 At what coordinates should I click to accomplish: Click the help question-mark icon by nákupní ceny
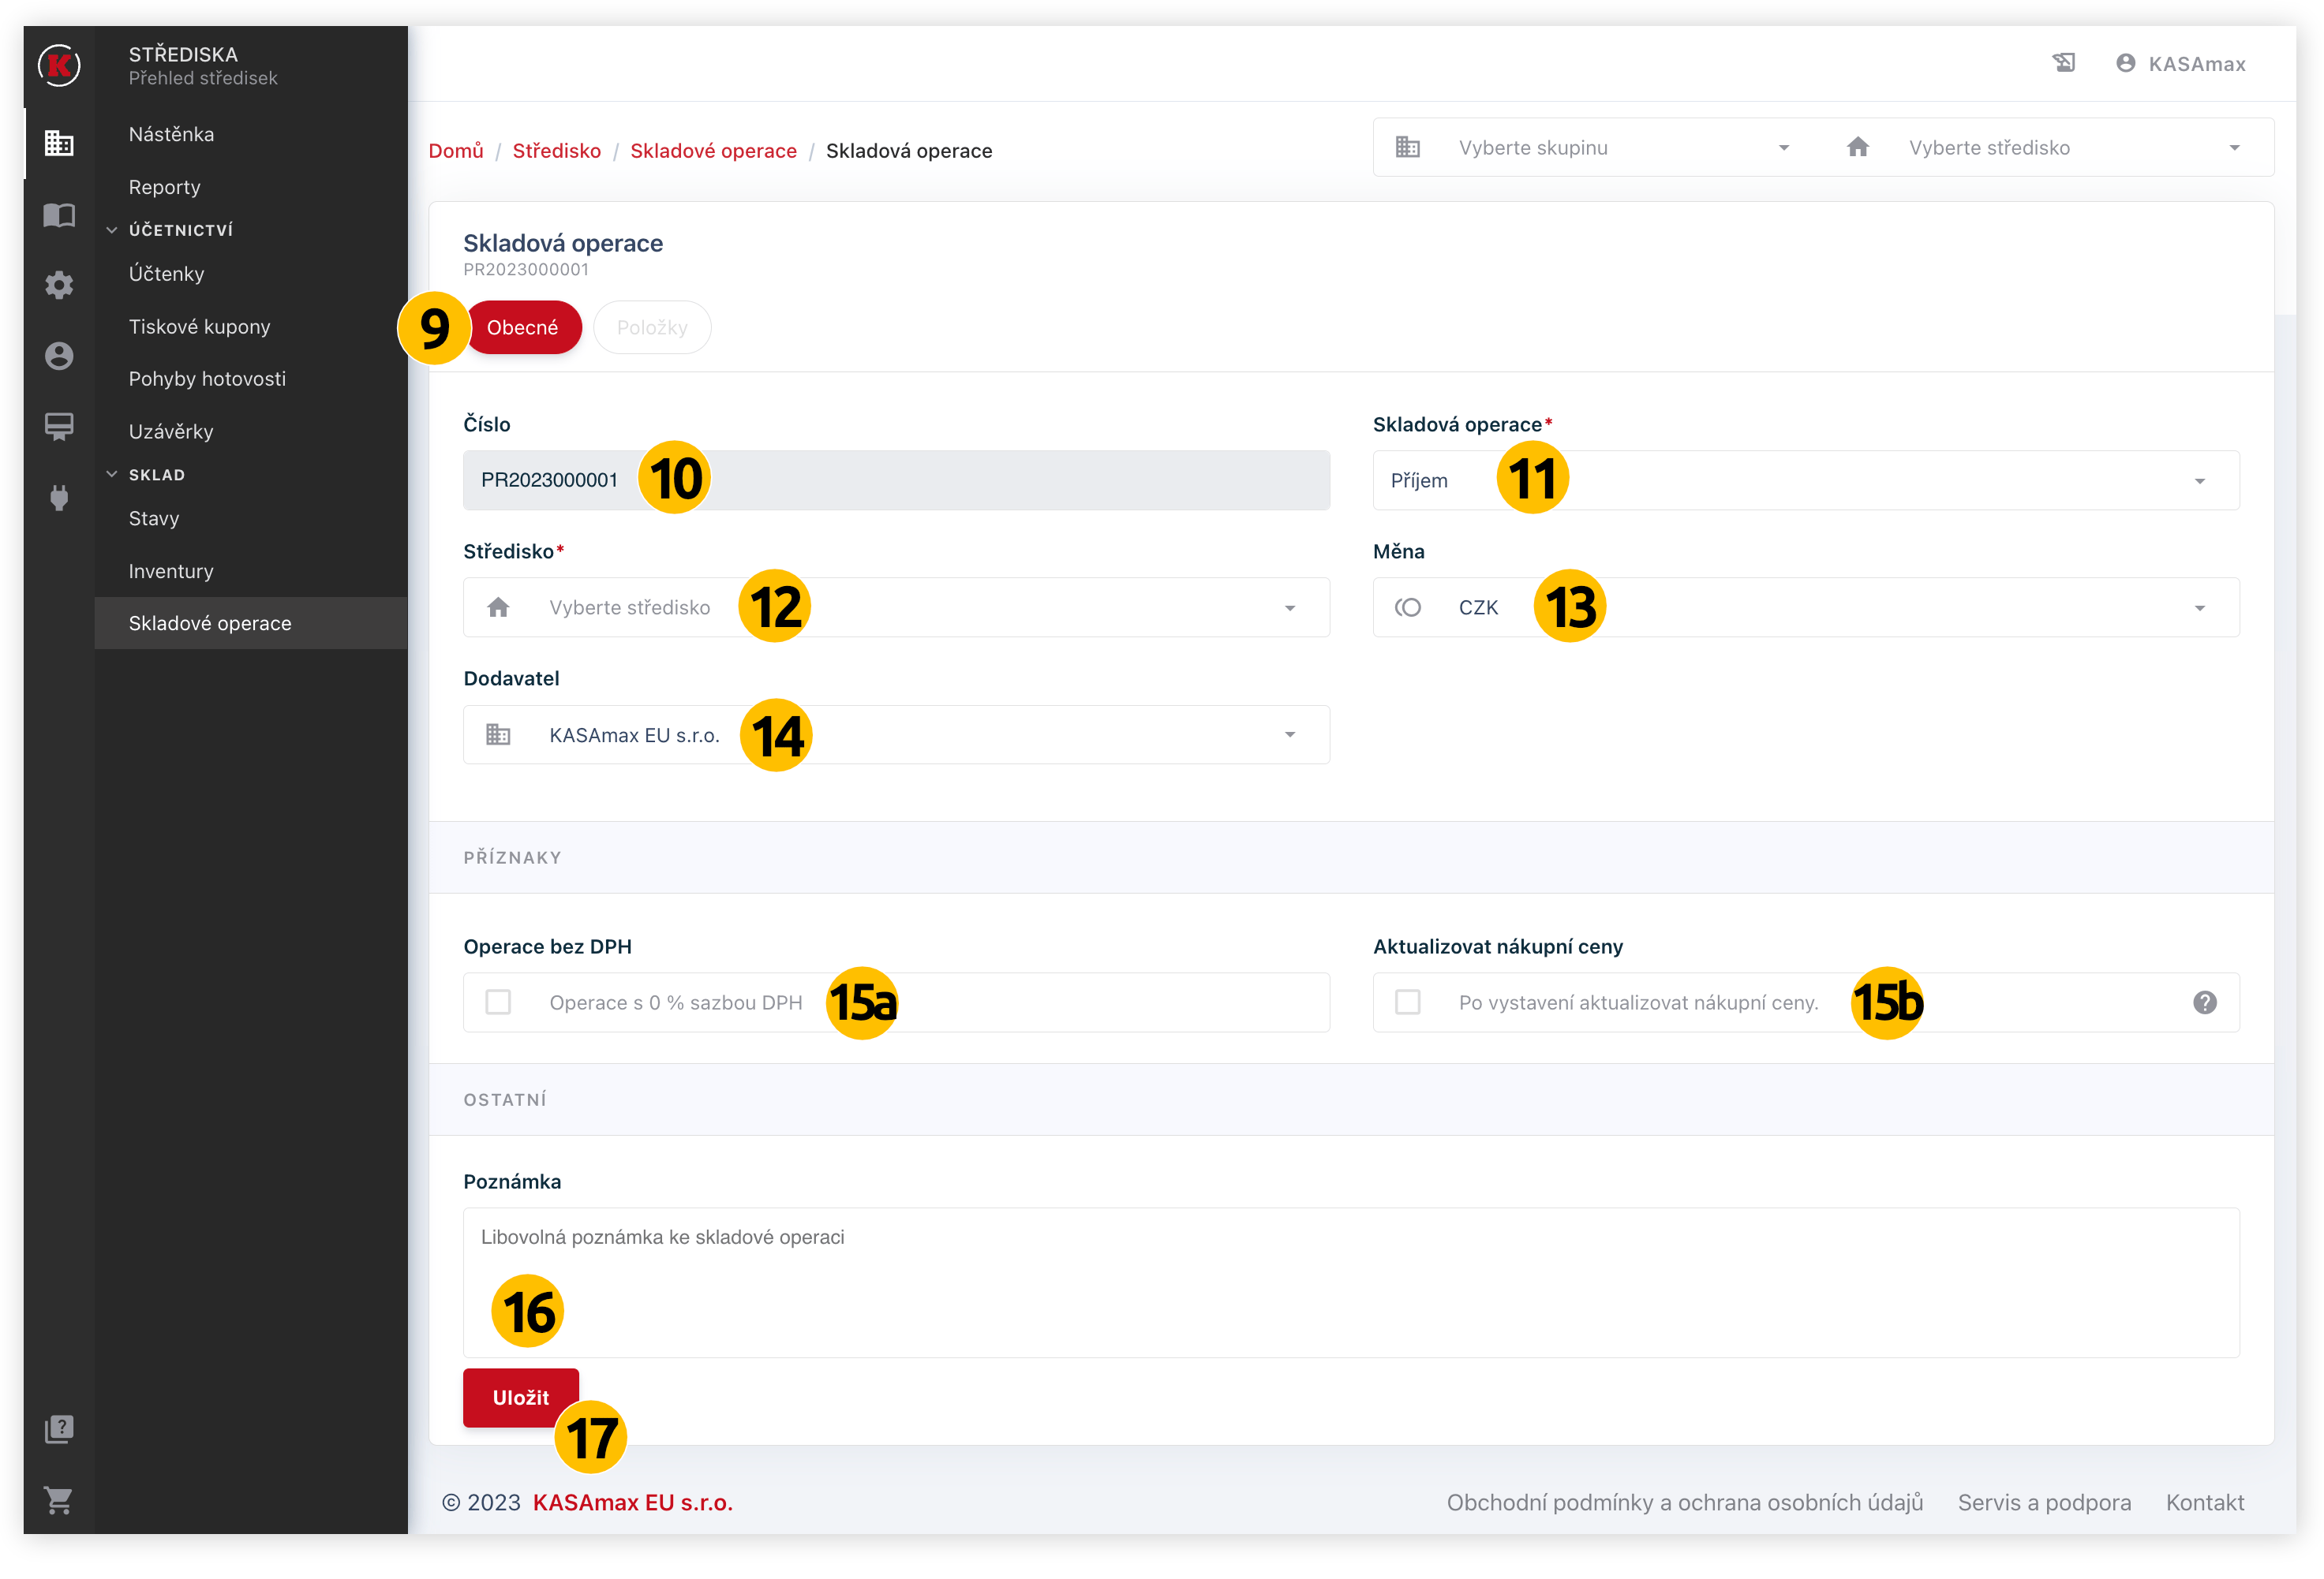coord(2204,1002)
